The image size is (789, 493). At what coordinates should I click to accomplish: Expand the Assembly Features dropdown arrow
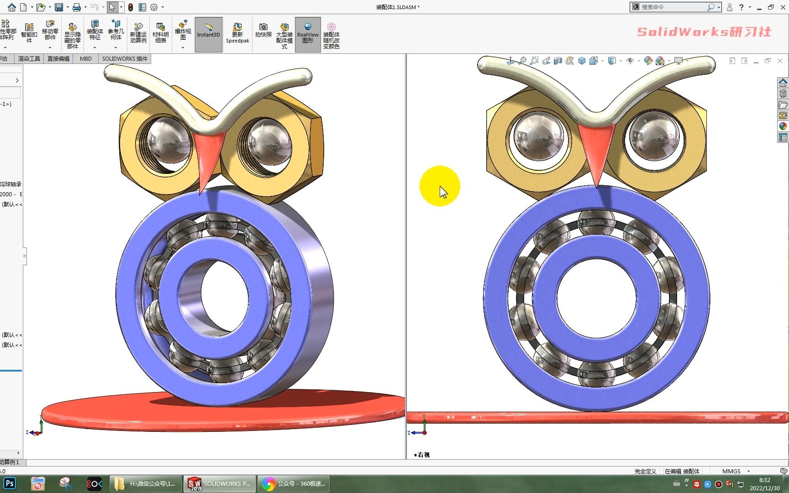tap(95, 47)
